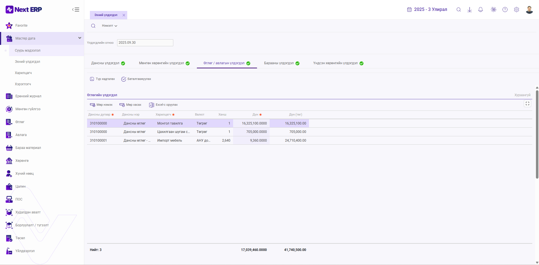Click the Үлдэгдлийн огноо date field
The image size is (539, 265).
click(145, 43)
